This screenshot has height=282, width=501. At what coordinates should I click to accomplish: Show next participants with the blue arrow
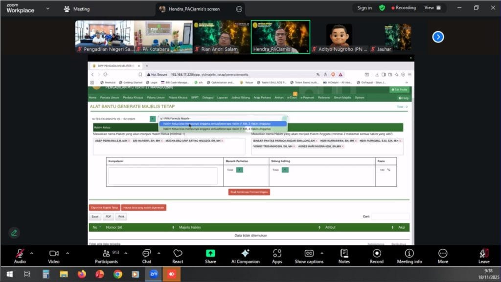pyautogui.click(x=438, y=37)
